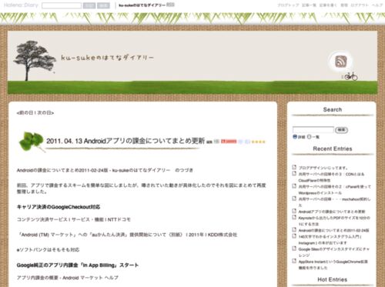Open Androidの課金についてまとめ2011-02-24版 link in article
The height and width of the screenshot is (287, 385).
tap(93, 170)
